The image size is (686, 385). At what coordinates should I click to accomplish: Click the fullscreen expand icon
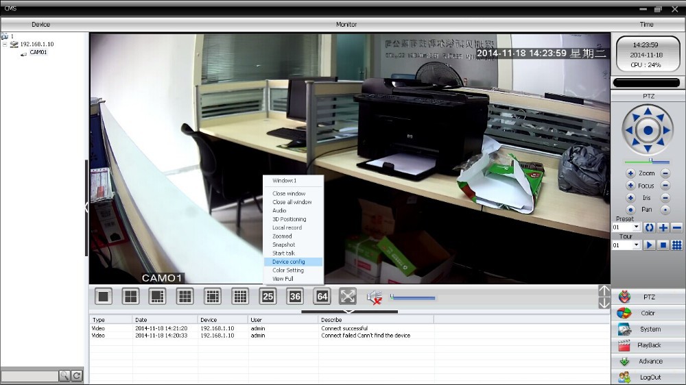[348, 296]
